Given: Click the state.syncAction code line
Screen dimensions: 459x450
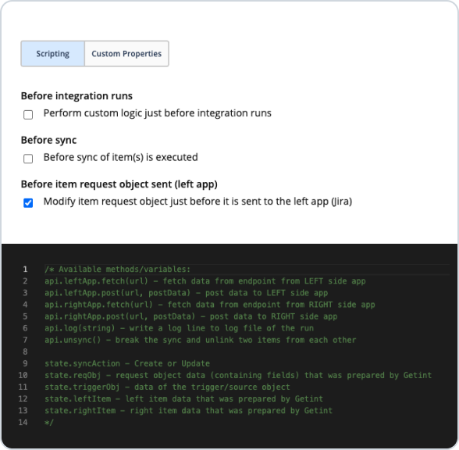Looking at the screenshot, I should 127,363.
